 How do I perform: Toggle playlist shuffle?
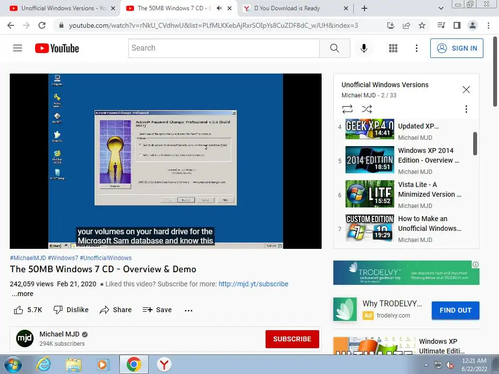pos(366,109)
